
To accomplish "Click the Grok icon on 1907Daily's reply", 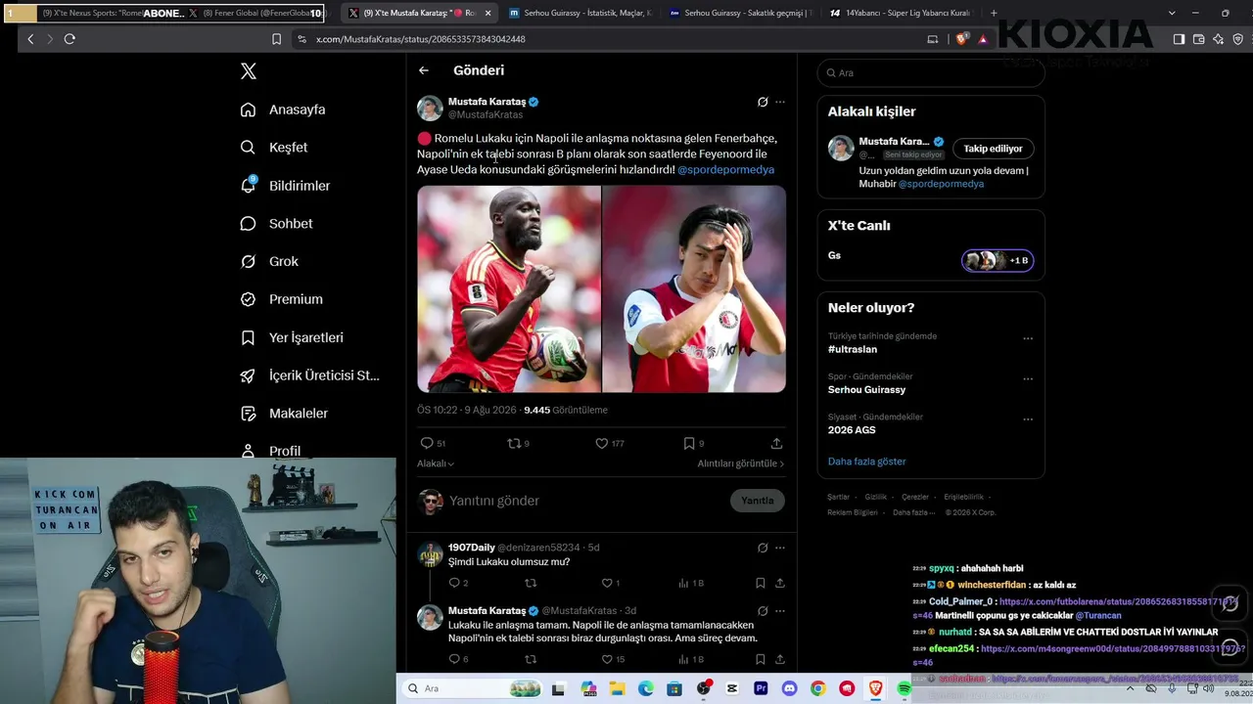I will click(x=763, y=548).
